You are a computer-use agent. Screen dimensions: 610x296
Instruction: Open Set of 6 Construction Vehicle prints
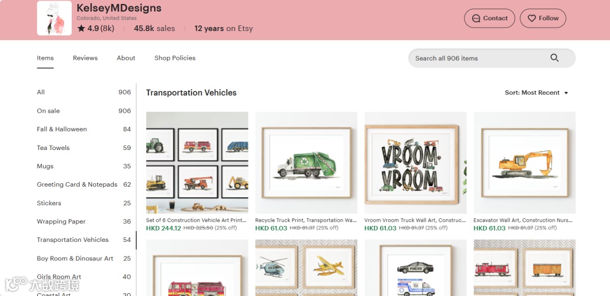pos(197,162)
